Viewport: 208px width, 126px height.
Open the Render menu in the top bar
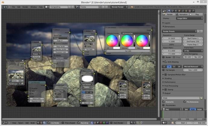point(25,7)
